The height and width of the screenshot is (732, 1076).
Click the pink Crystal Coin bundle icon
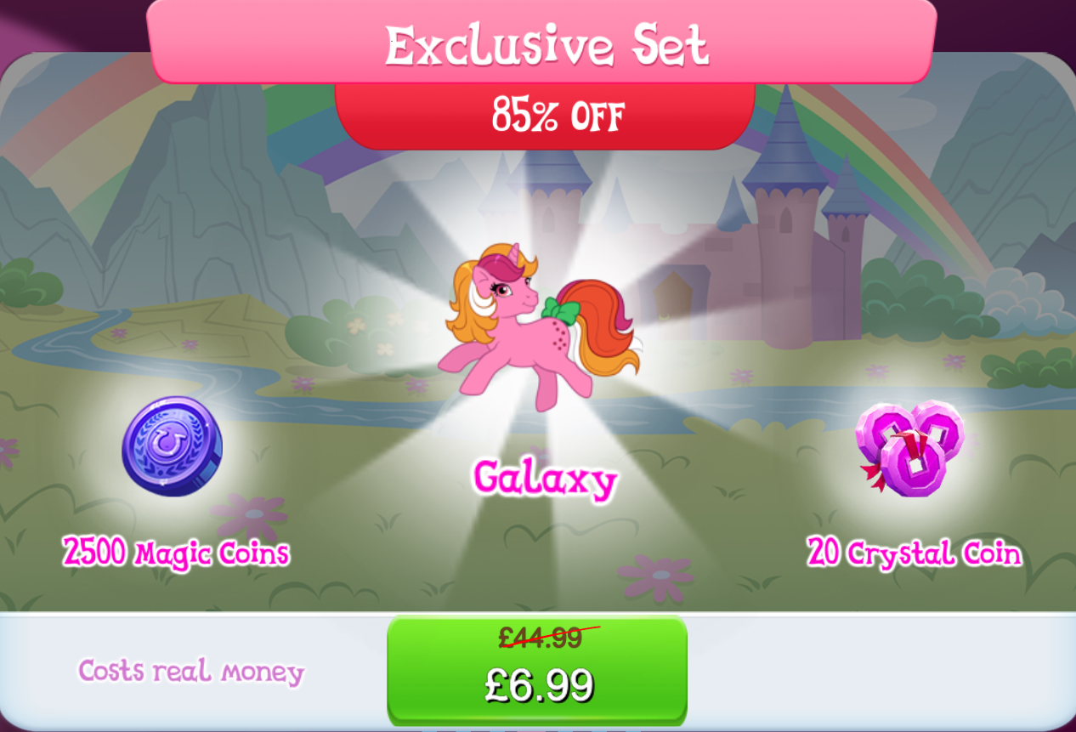click(x=910, y=448)
